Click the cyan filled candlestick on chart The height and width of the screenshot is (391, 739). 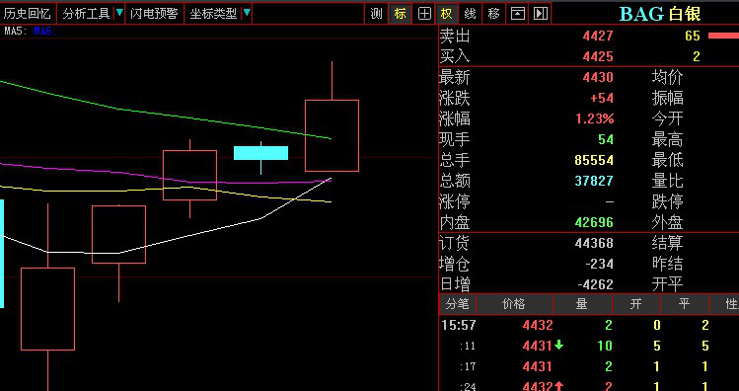[x=260, y=153]
